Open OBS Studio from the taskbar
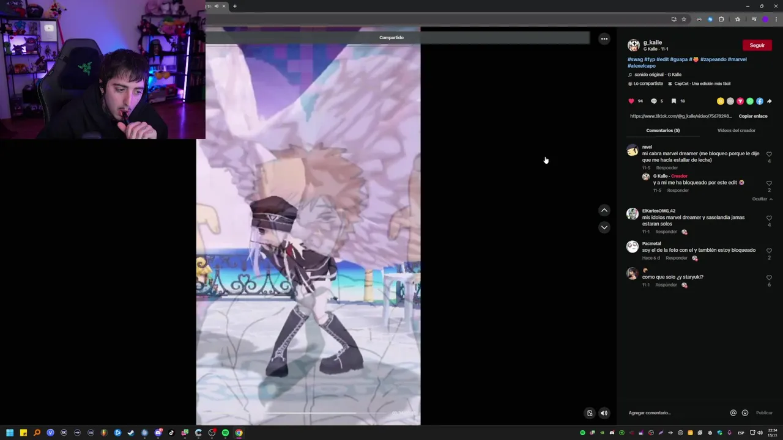The height and width of the screenshot is (440, 783). 212,433
